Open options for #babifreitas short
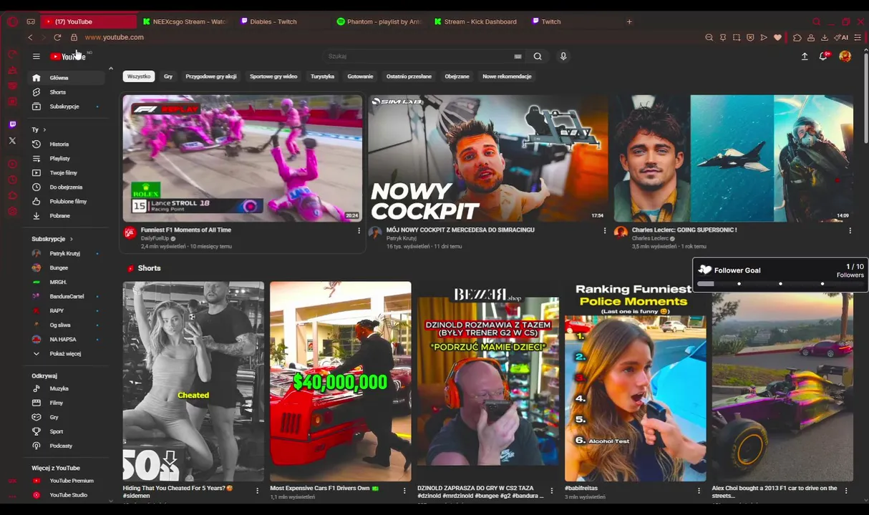Image resolution: width=869 pixels, height=515 pixels. (699, 491)
